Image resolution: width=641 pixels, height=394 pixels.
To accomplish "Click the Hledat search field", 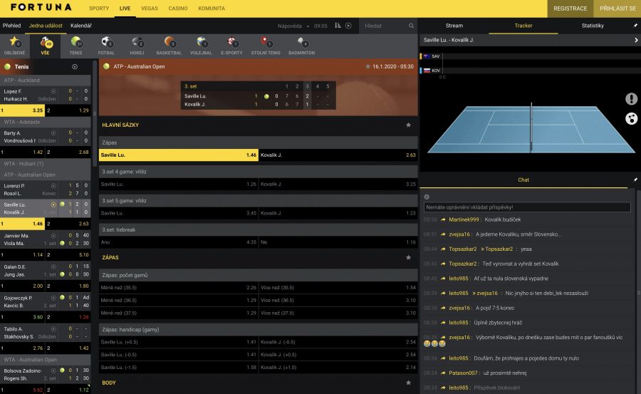I will [383, 26].
